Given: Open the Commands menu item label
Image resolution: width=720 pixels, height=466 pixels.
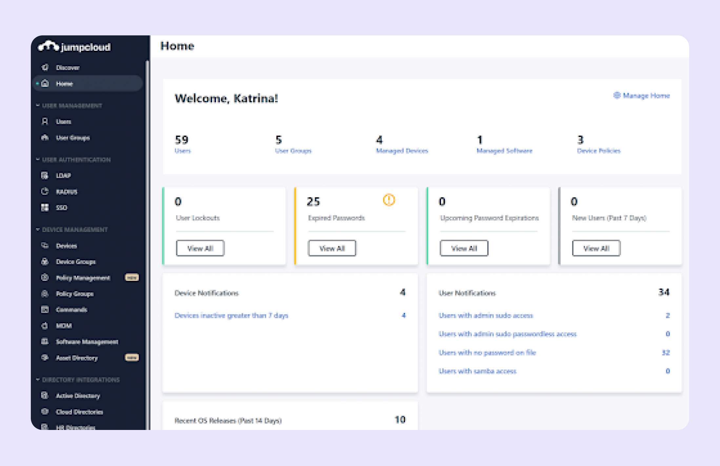Looking at the screenshot, I should pyautogui.click(x=71, y=310).
